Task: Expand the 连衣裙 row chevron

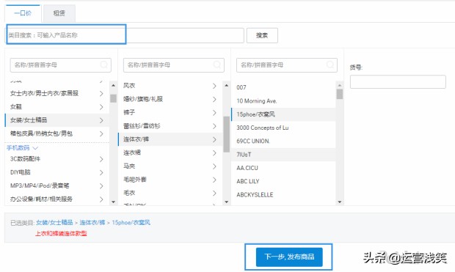Action: (x=214, y=152)
